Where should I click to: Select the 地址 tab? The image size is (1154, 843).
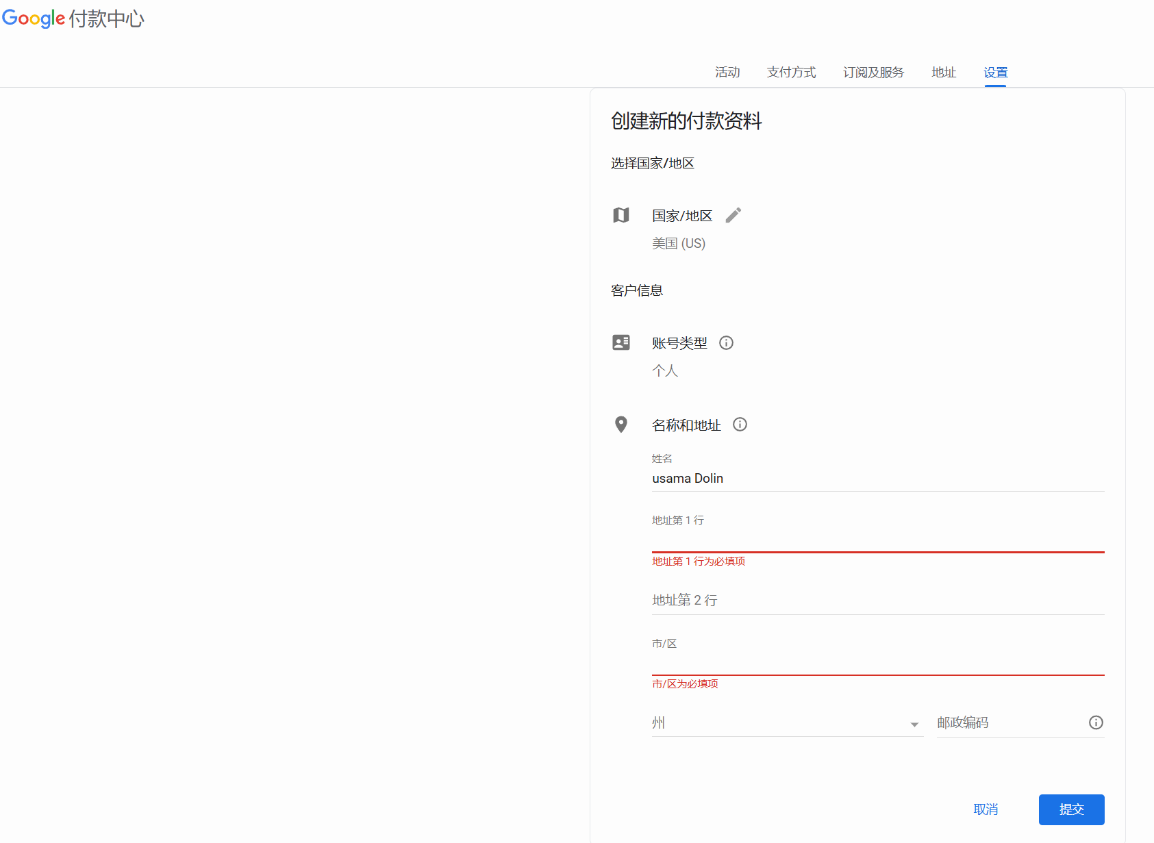tap(944, 73)
